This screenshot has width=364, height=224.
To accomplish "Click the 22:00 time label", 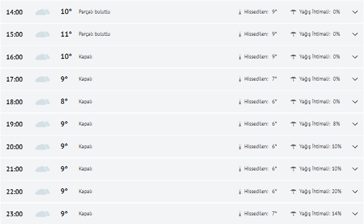I will point(14,192).
